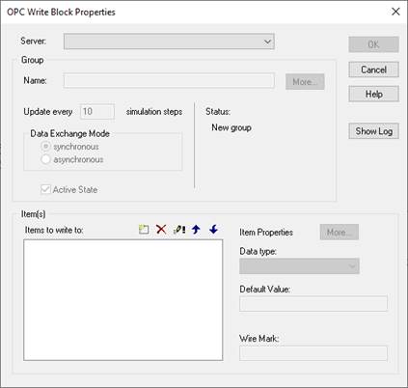This screenshot has height=388, width=408.
Task: Click More button beside Item Properties
Action: pyautogui.click(x=340, y=232)
